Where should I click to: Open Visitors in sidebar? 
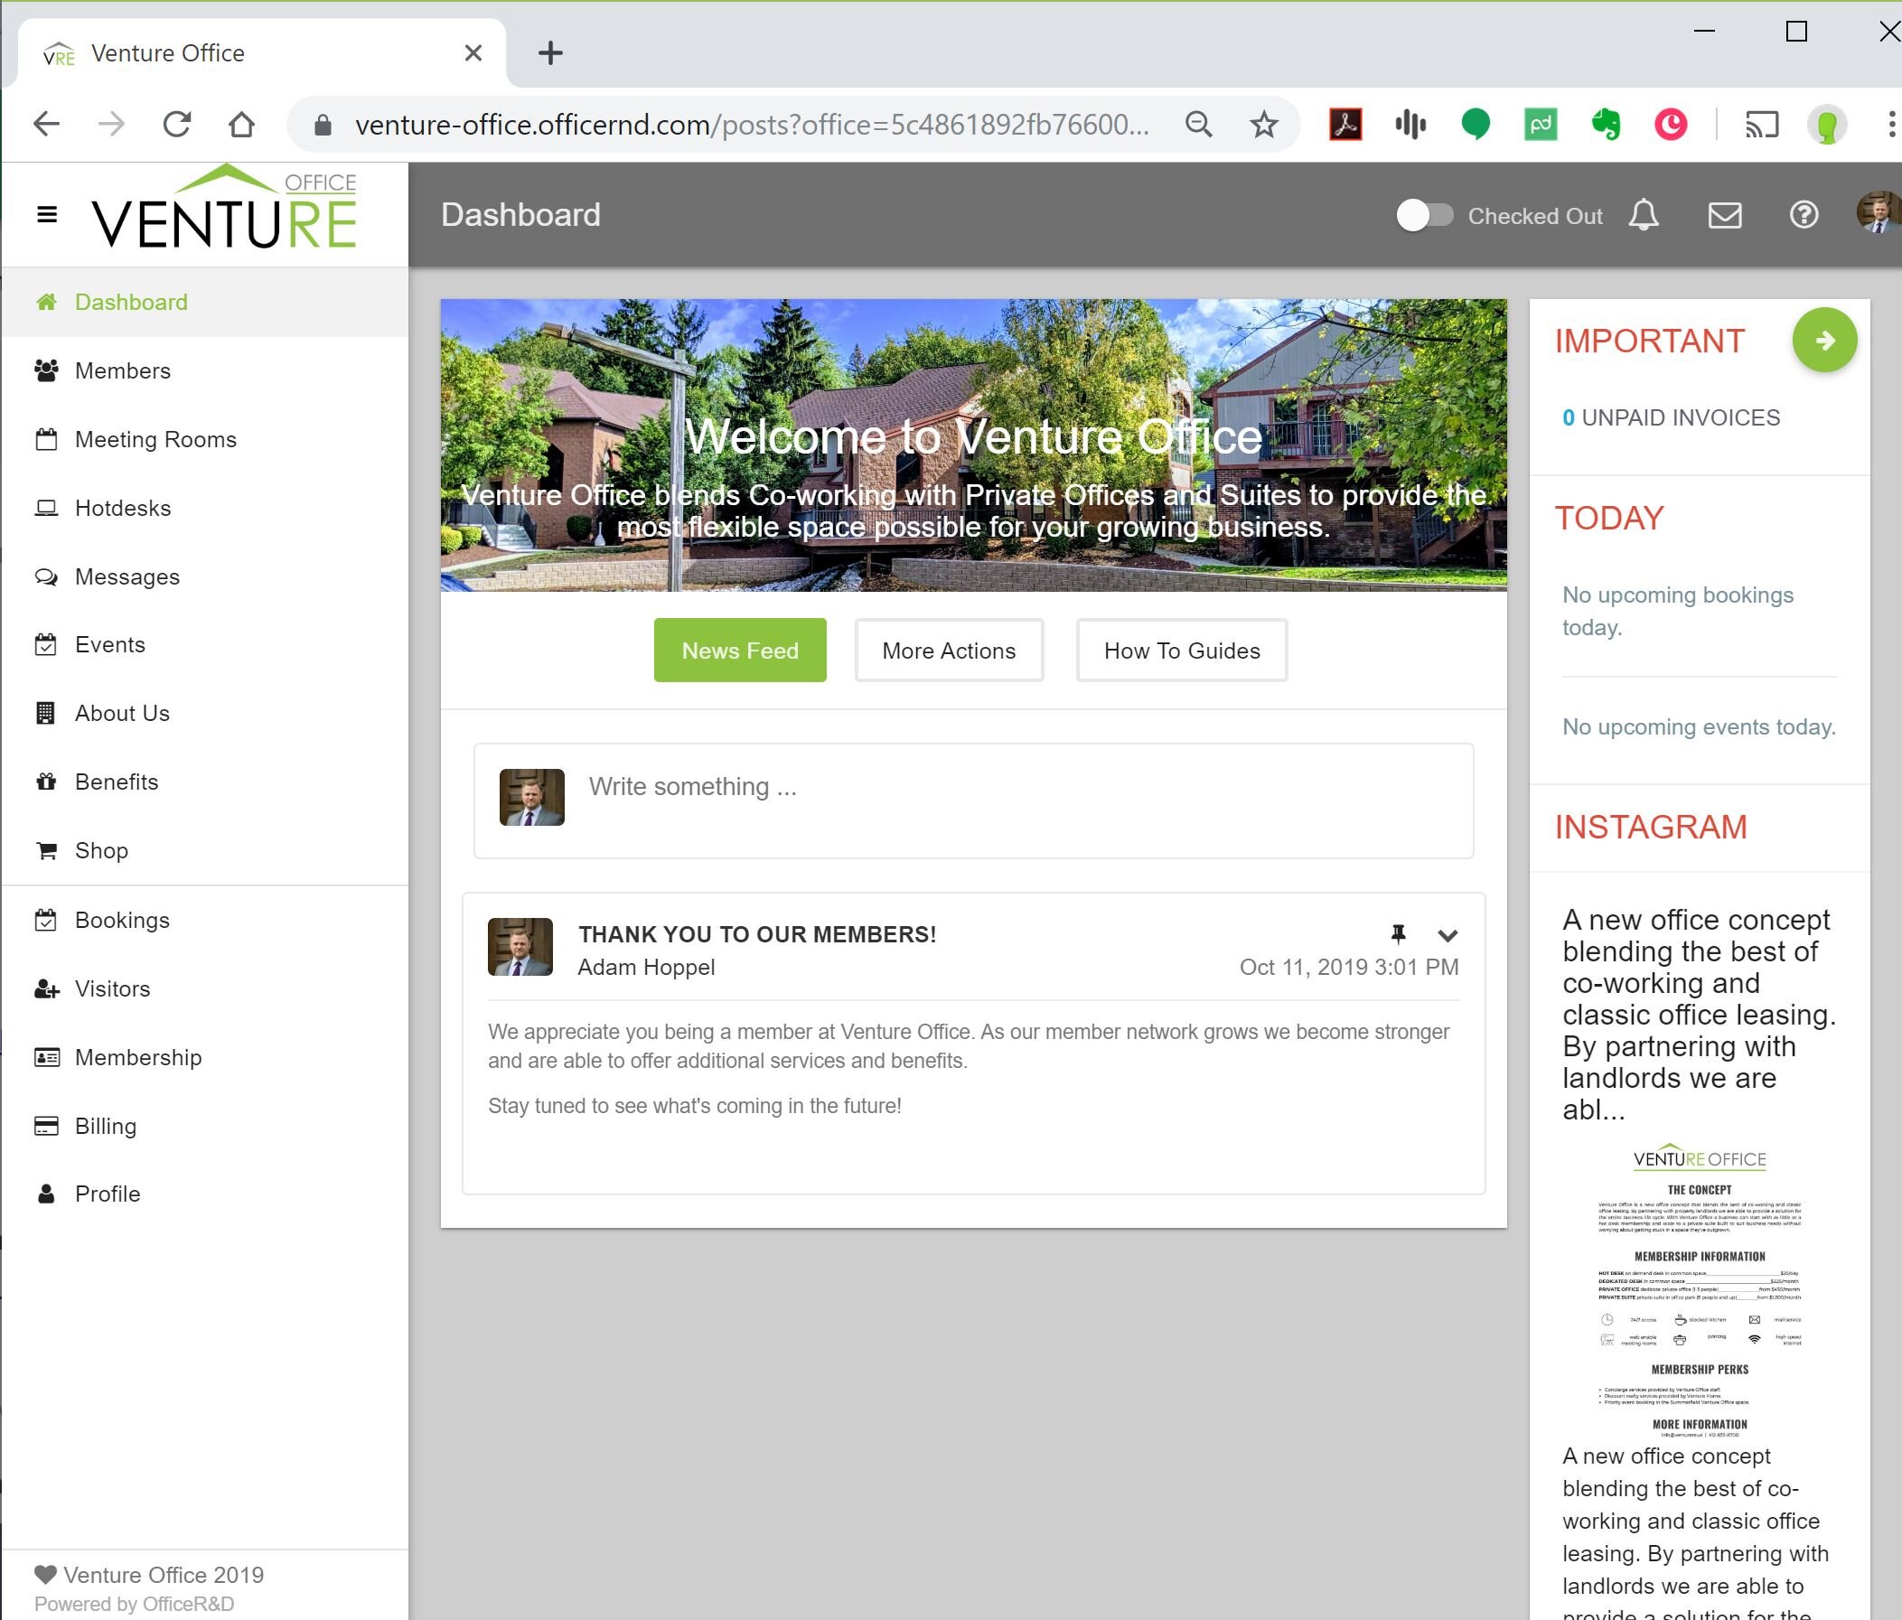[x=205, y=989]
